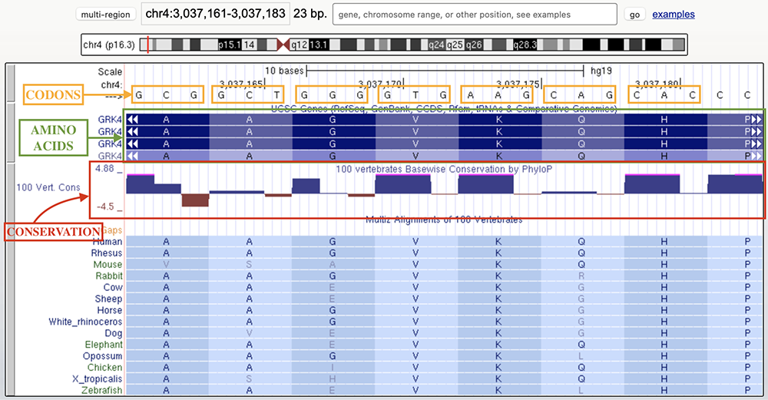
Task: Click the chr4:3,037,161-3,037,183 position display
Action: [x=216, y=15]
